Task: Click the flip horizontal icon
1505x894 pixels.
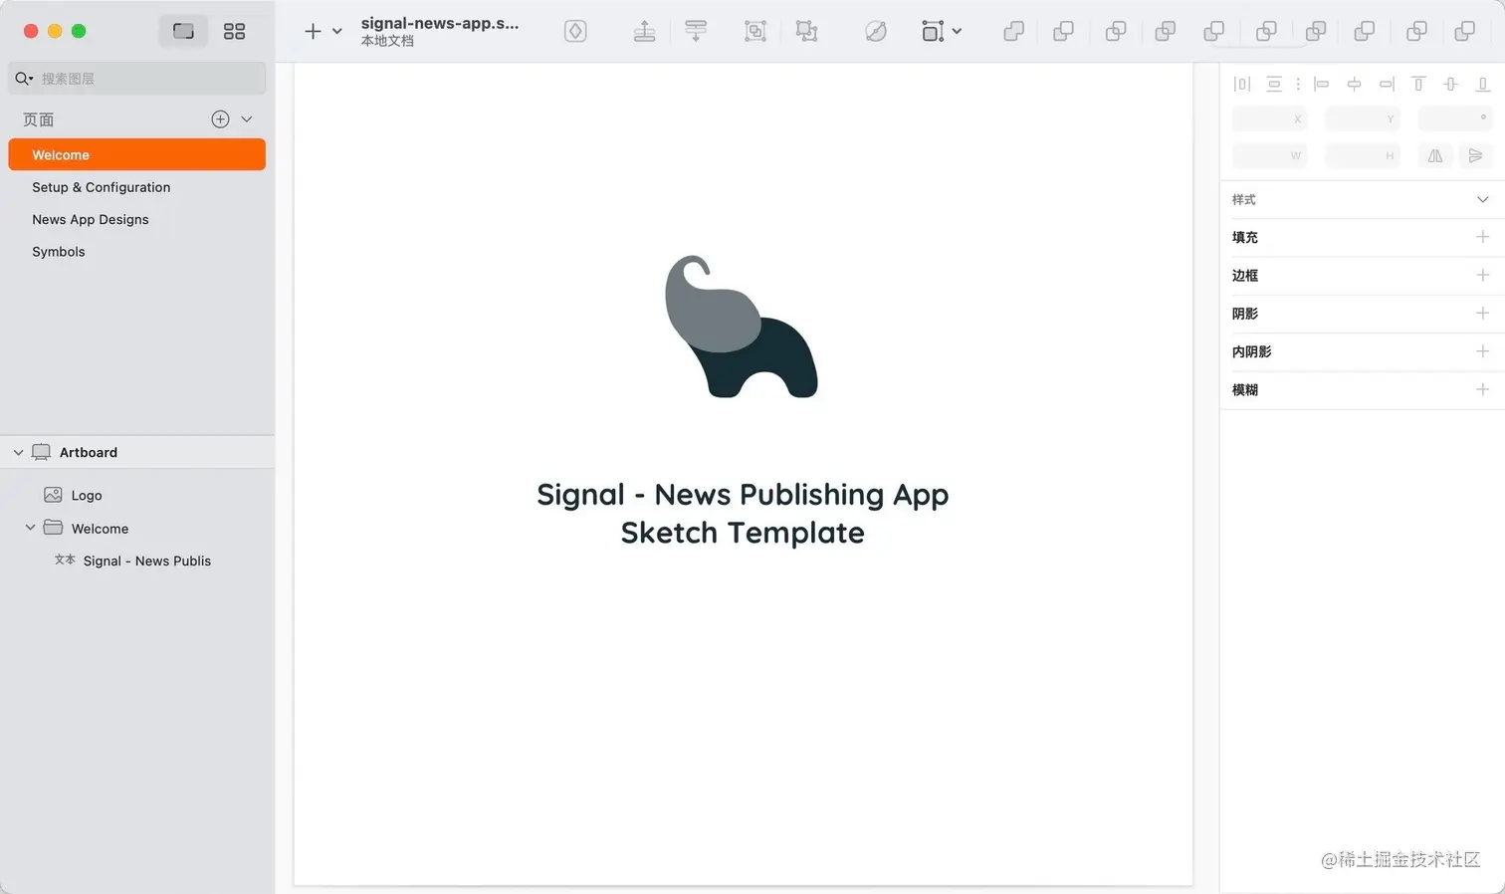Action: pyautogui.click(x=1435, y=156)
